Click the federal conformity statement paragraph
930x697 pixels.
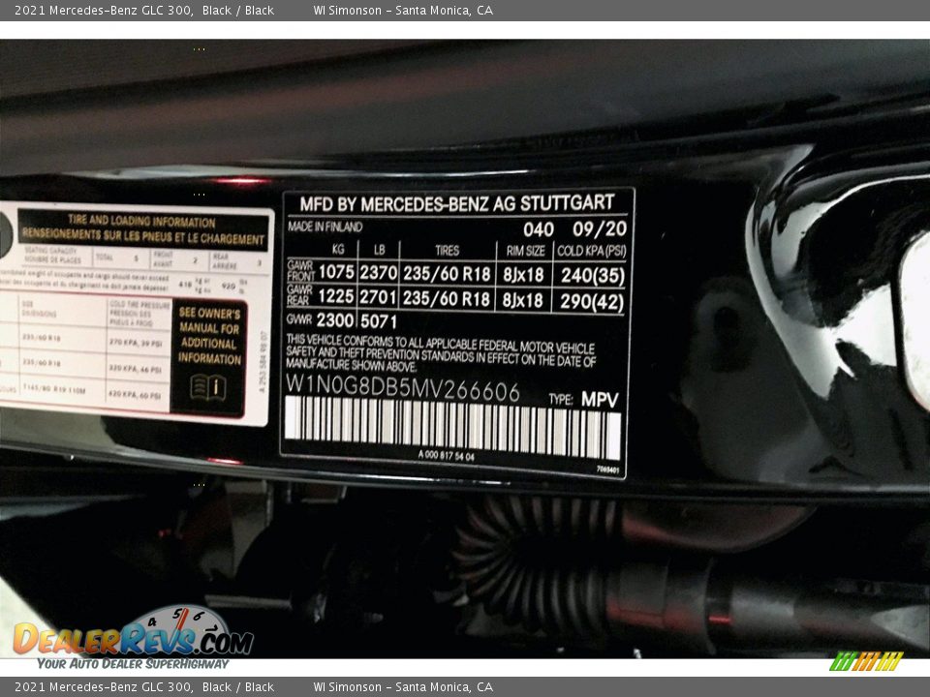pyautogui.click(x=441, y=352)
